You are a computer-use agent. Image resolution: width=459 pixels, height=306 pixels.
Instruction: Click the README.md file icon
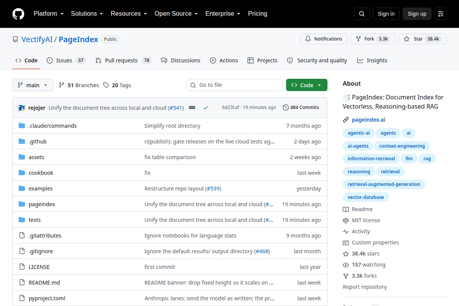pyautogui.click(x=22, y=283)
